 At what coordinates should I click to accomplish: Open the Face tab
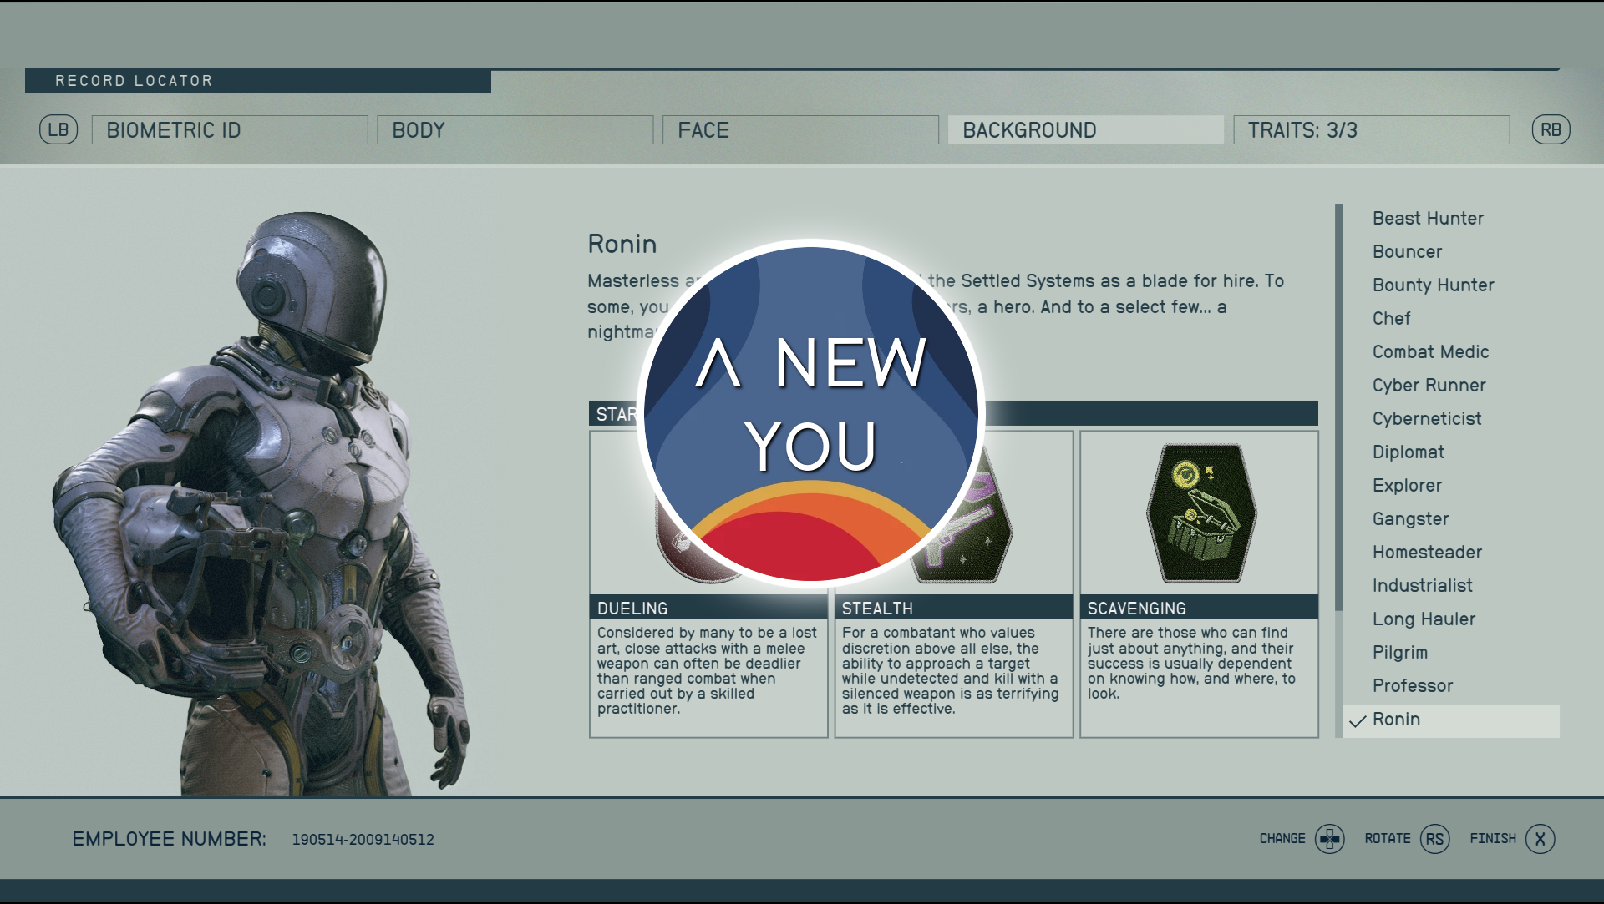coord(800,130)
